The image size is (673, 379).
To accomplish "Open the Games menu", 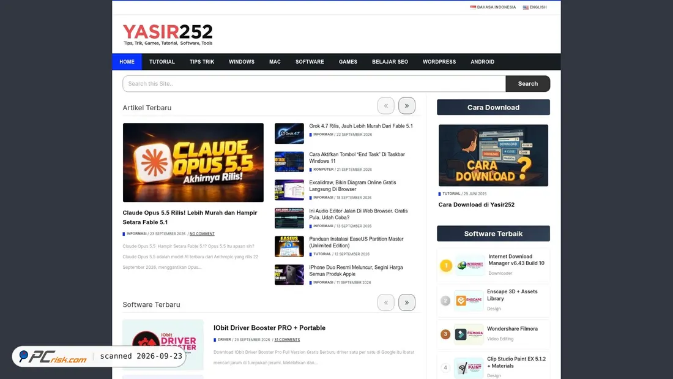I will [348, 62].
